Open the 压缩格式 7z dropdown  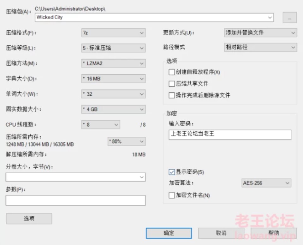pos(113,33)
